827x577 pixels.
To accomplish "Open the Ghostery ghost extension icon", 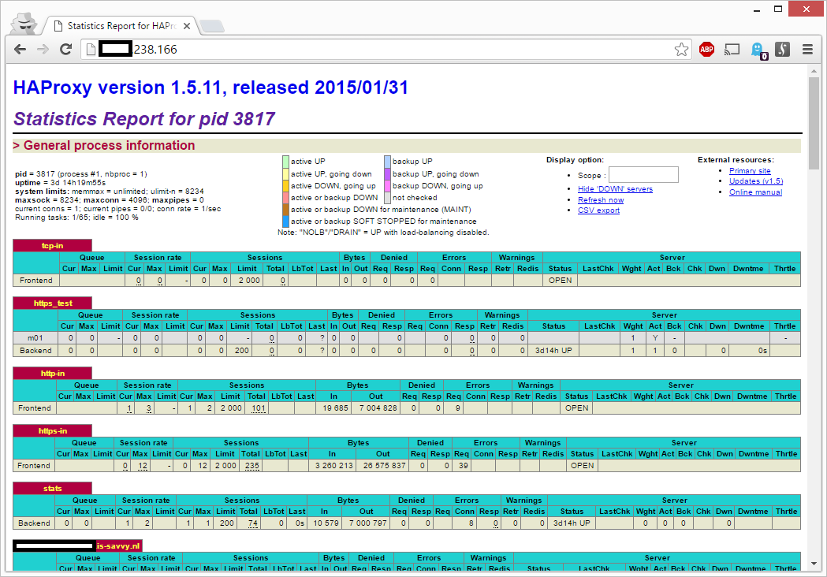I will (758, 50).
